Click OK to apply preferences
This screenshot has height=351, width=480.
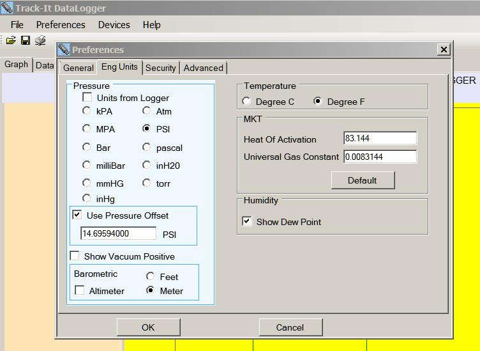(x=149, y=327)
